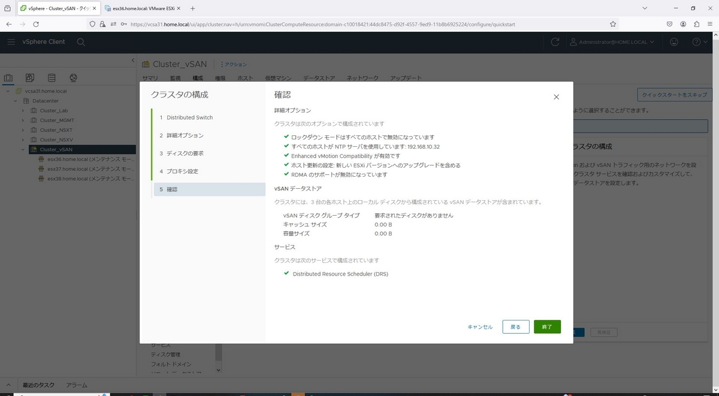The height and width of the screenshot is (396, 719).
Task: Open the Firefox extensions puzzle icon
Action: (696, 24)
